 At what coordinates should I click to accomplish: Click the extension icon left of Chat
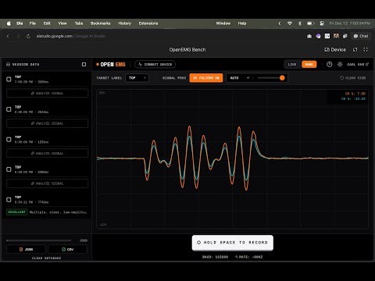[x=345, y=36]
